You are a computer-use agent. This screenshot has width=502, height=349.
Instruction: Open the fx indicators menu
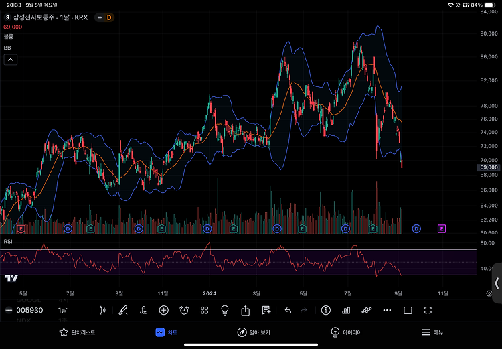[x=143, y=310]
